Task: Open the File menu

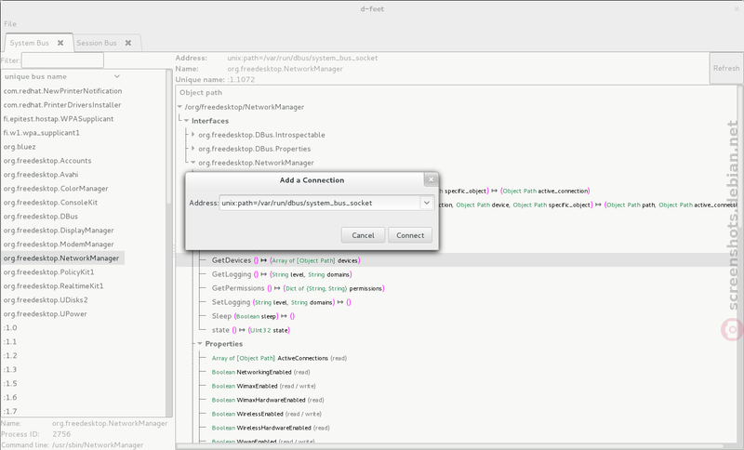Action: (x=10, y=24)
